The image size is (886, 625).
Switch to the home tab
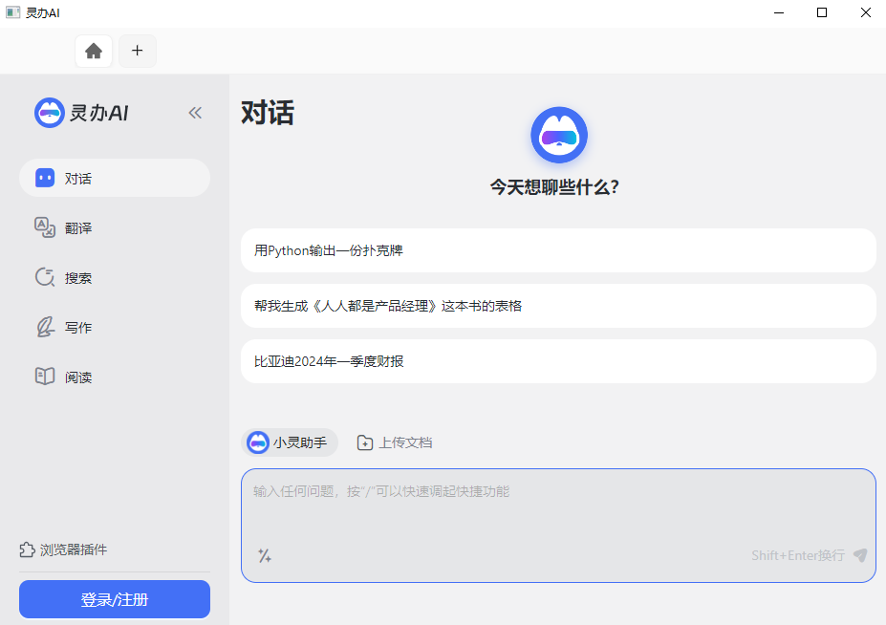(x=94, y=51)
